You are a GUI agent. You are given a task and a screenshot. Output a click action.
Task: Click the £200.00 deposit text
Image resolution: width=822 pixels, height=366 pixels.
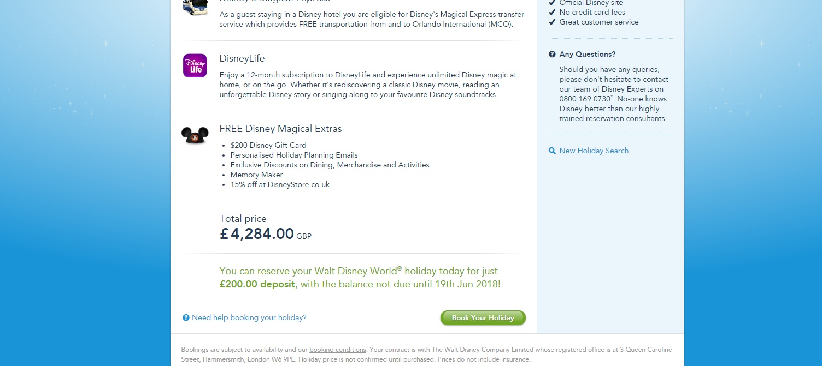[257, 284]
